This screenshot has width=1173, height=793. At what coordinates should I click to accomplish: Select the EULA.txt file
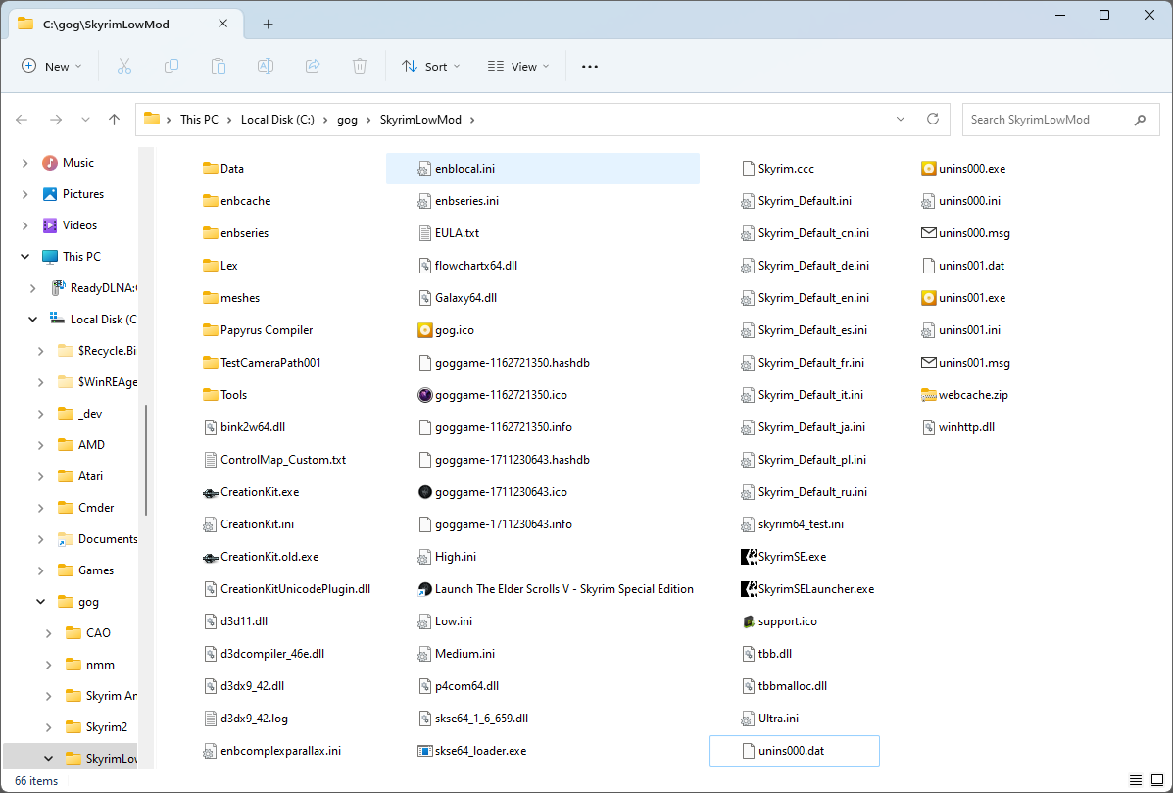[x=448, y=232]
